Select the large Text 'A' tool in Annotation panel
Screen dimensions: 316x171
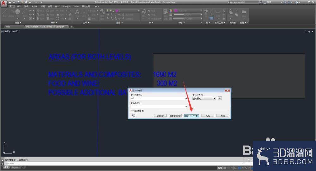(77, 12)
